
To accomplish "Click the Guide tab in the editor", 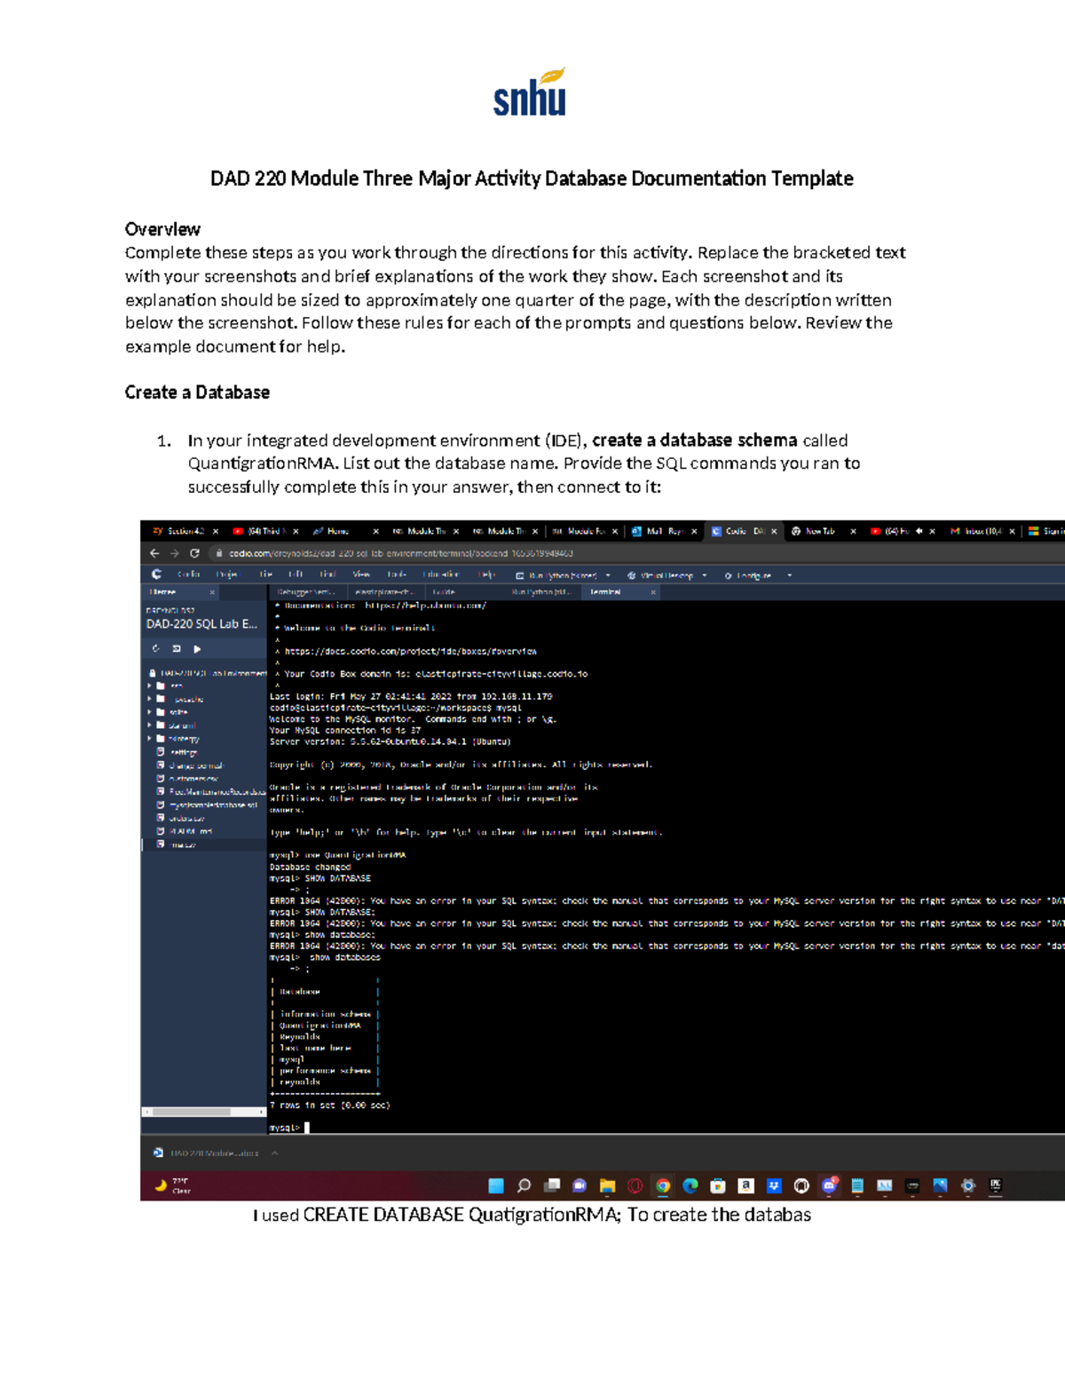I will [442, 592].
